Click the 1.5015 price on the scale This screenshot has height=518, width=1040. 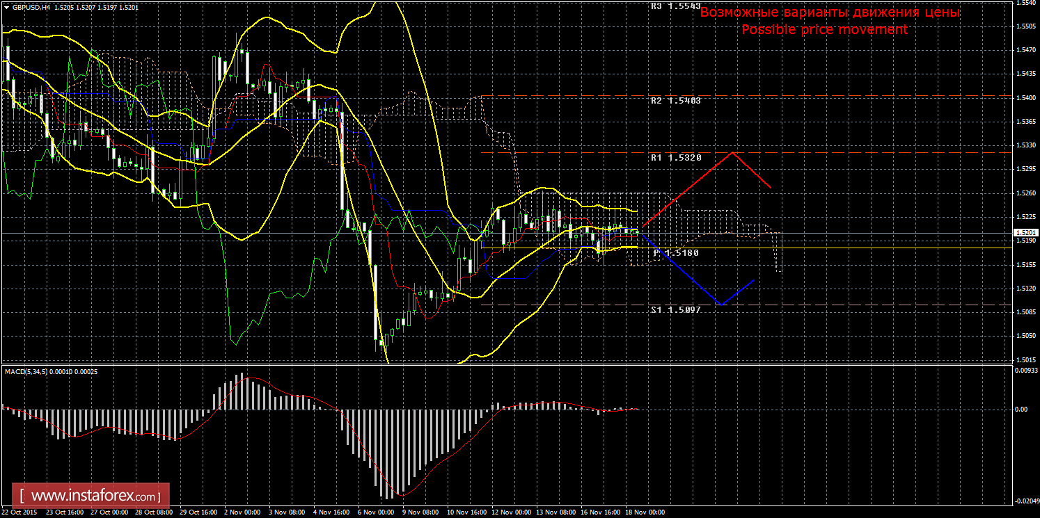click(1023, 359)
